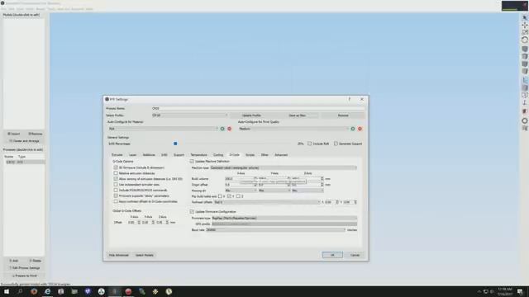Switch to the Cooling tab
This screenshot has height=297, width=529.
(x=218, y=155)
